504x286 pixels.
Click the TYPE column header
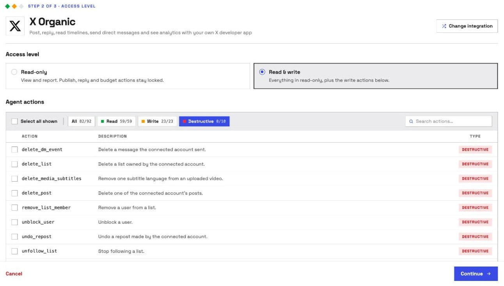[475, 136]
